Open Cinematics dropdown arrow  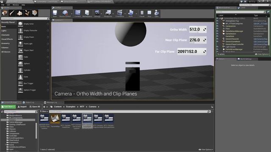tap(125, 14)
